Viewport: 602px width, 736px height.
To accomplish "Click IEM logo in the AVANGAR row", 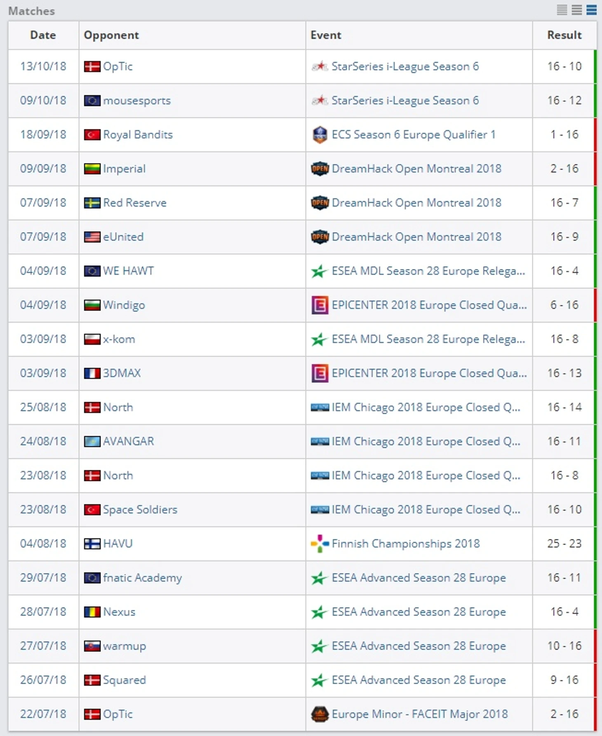I will coord(320,442).
